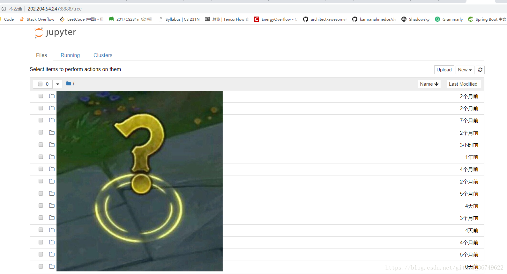Click the root slash breadcrumb link
Image resolution: width=507 pixels, height=274 pixels.
tap(73, 83)
